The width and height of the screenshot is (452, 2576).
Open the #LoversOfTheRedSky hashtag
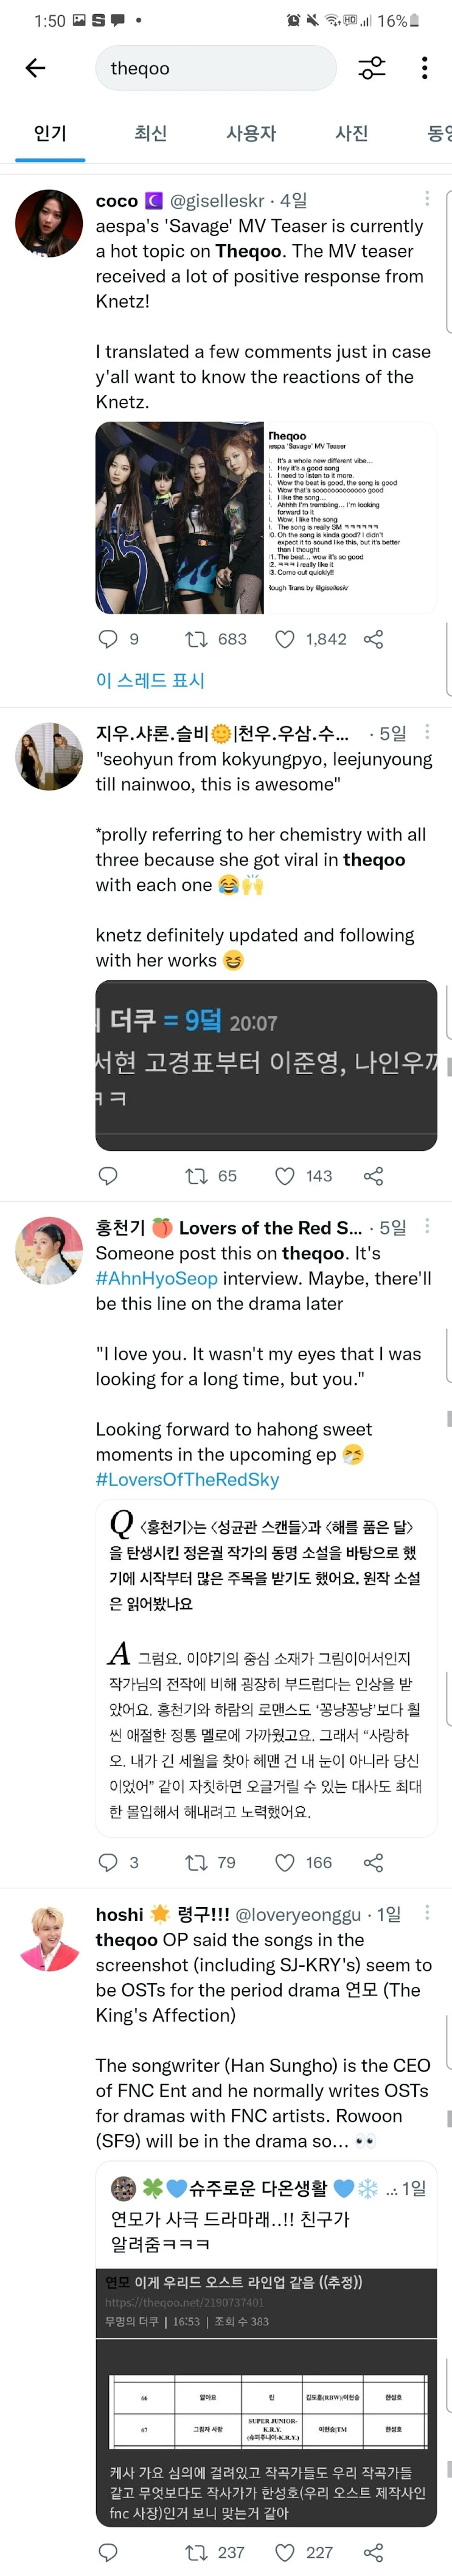(187, 1479)
